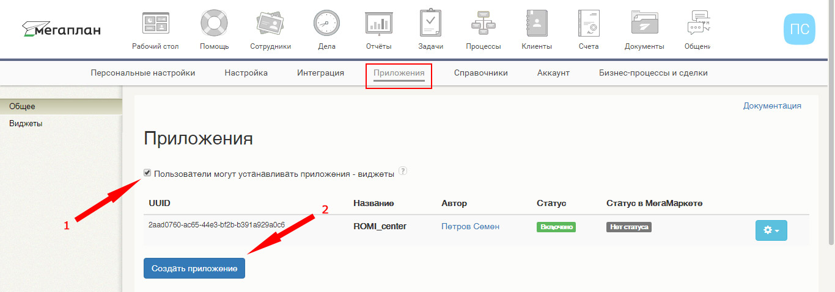Image resolution: width=835 pixels, height=292 pixels.
Task: Toggle users can install widget apps checkbox
Action: tap(147, 173)
